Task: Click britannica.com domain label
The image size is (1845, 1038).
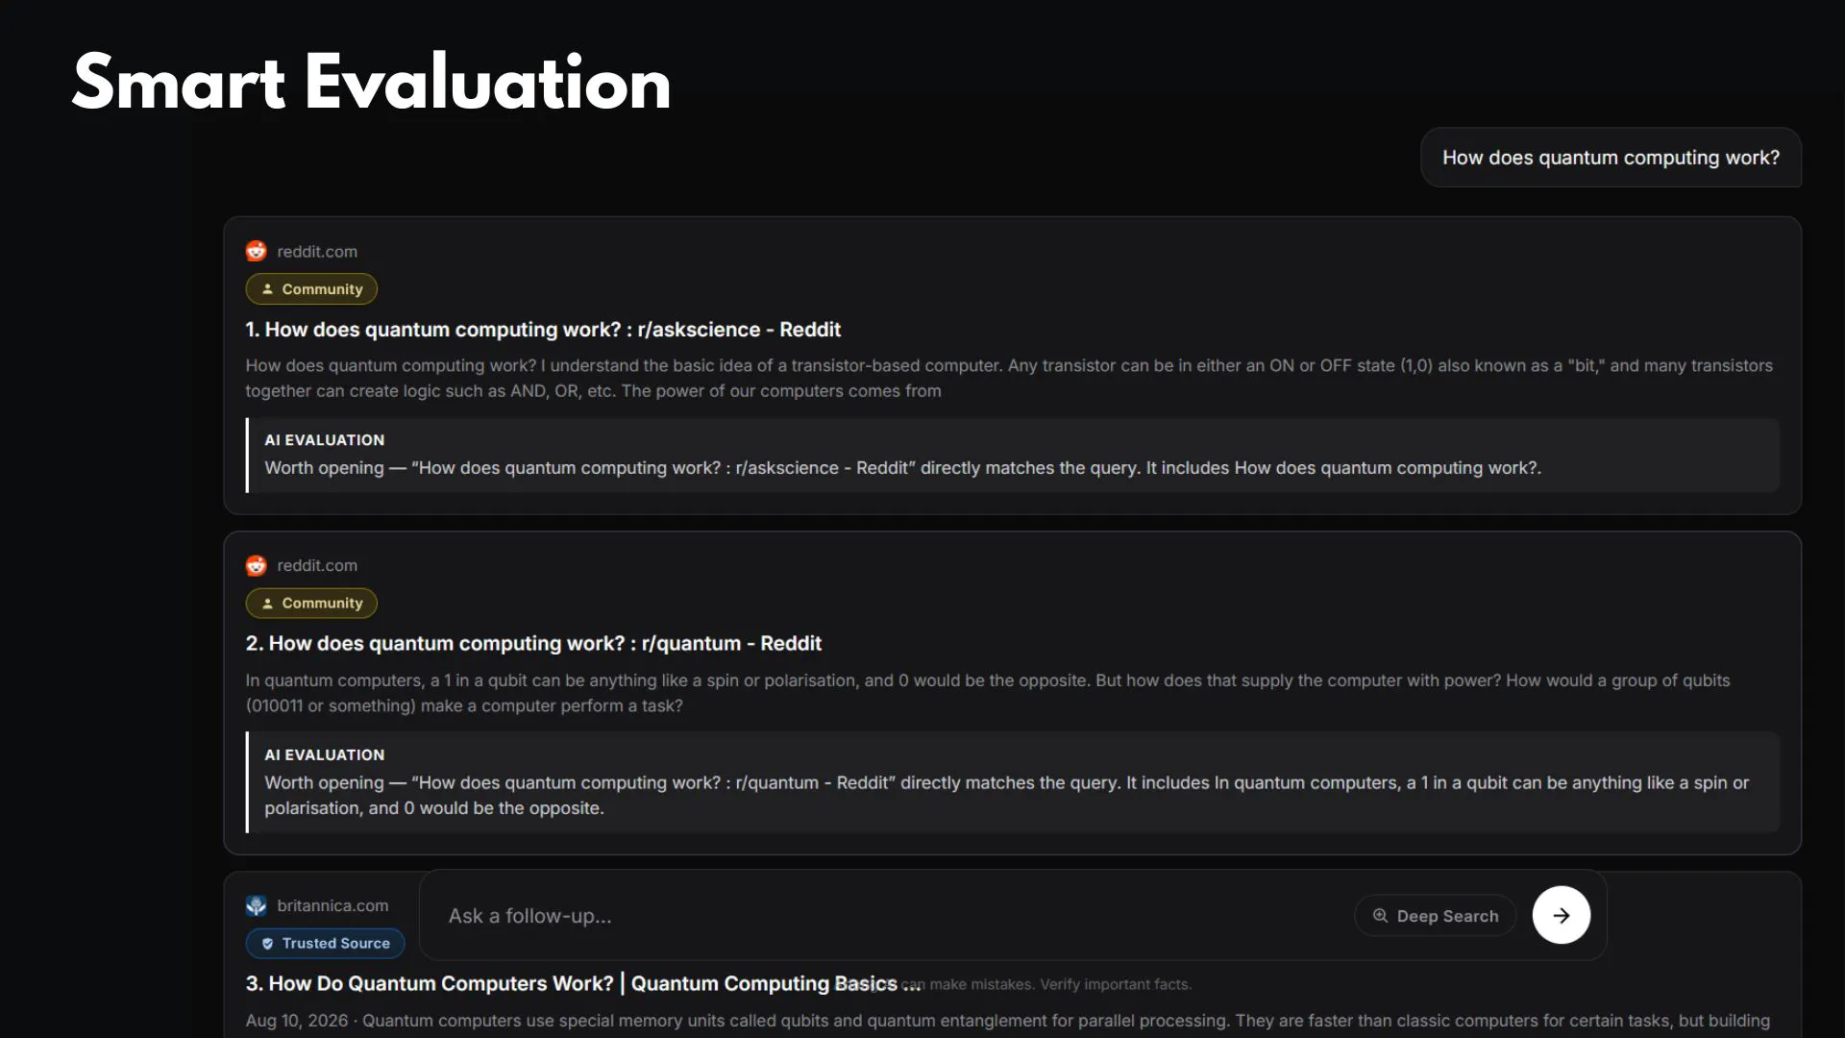Action: [332, 905]
